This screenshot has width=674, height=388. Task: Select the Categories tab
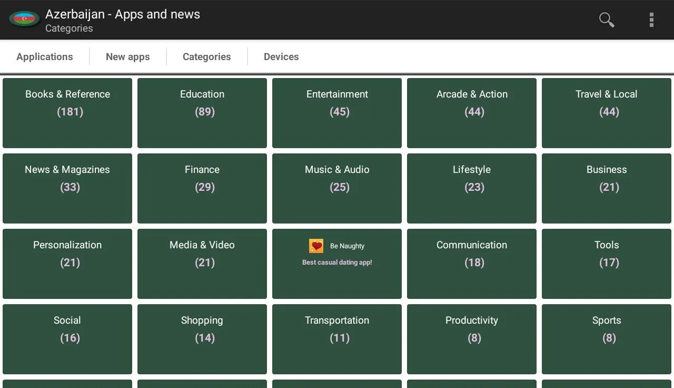click(207, 57)
